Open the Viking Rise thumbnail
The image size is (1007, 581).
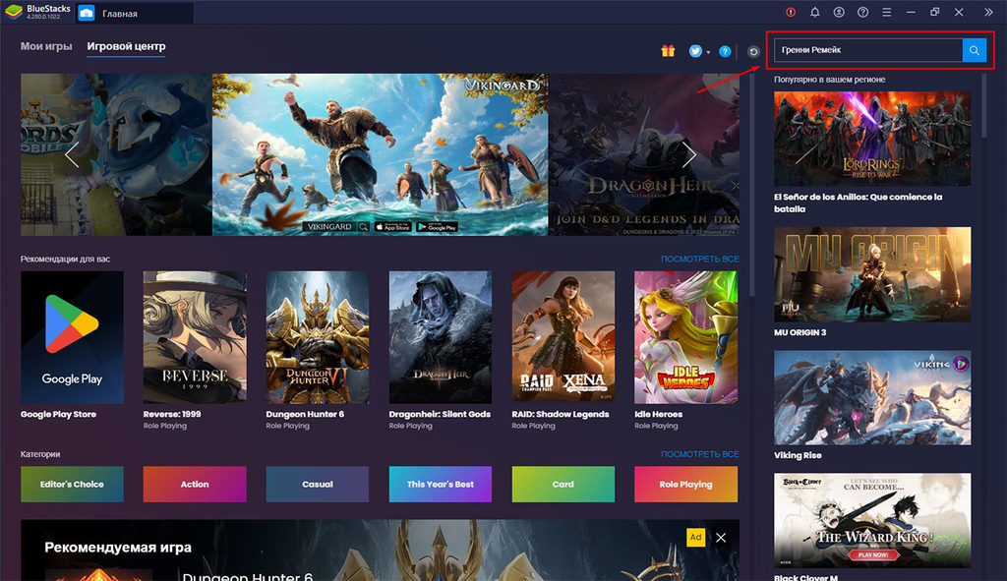pyautogui.click(x=872, y=397)
